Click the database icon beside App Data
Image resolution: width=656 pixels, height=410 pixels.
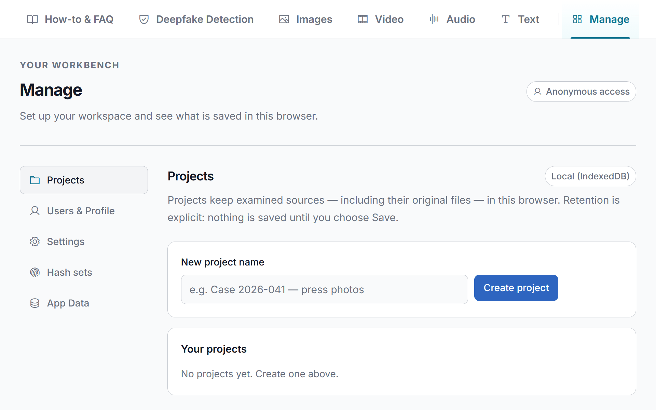[35, 303]
